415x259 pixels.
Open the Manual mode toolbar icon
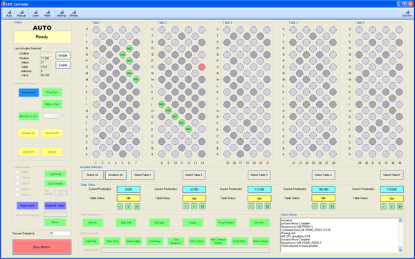pyautogui.click(x=21, y=14)
